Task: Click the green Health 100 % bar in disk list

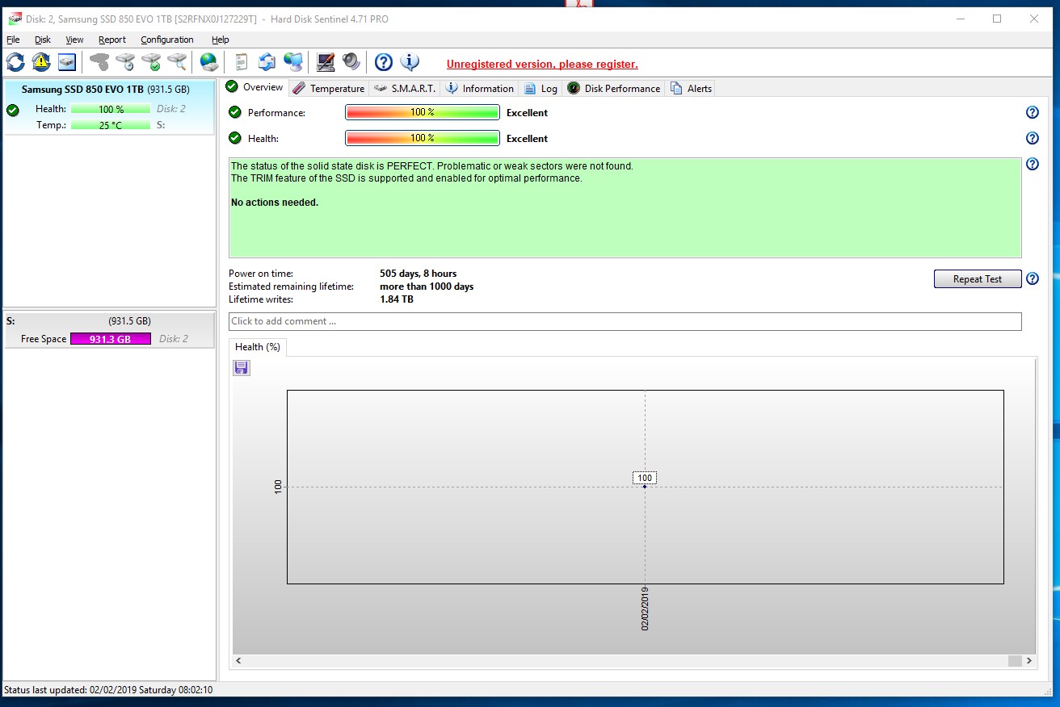Action: click(111, 109)
